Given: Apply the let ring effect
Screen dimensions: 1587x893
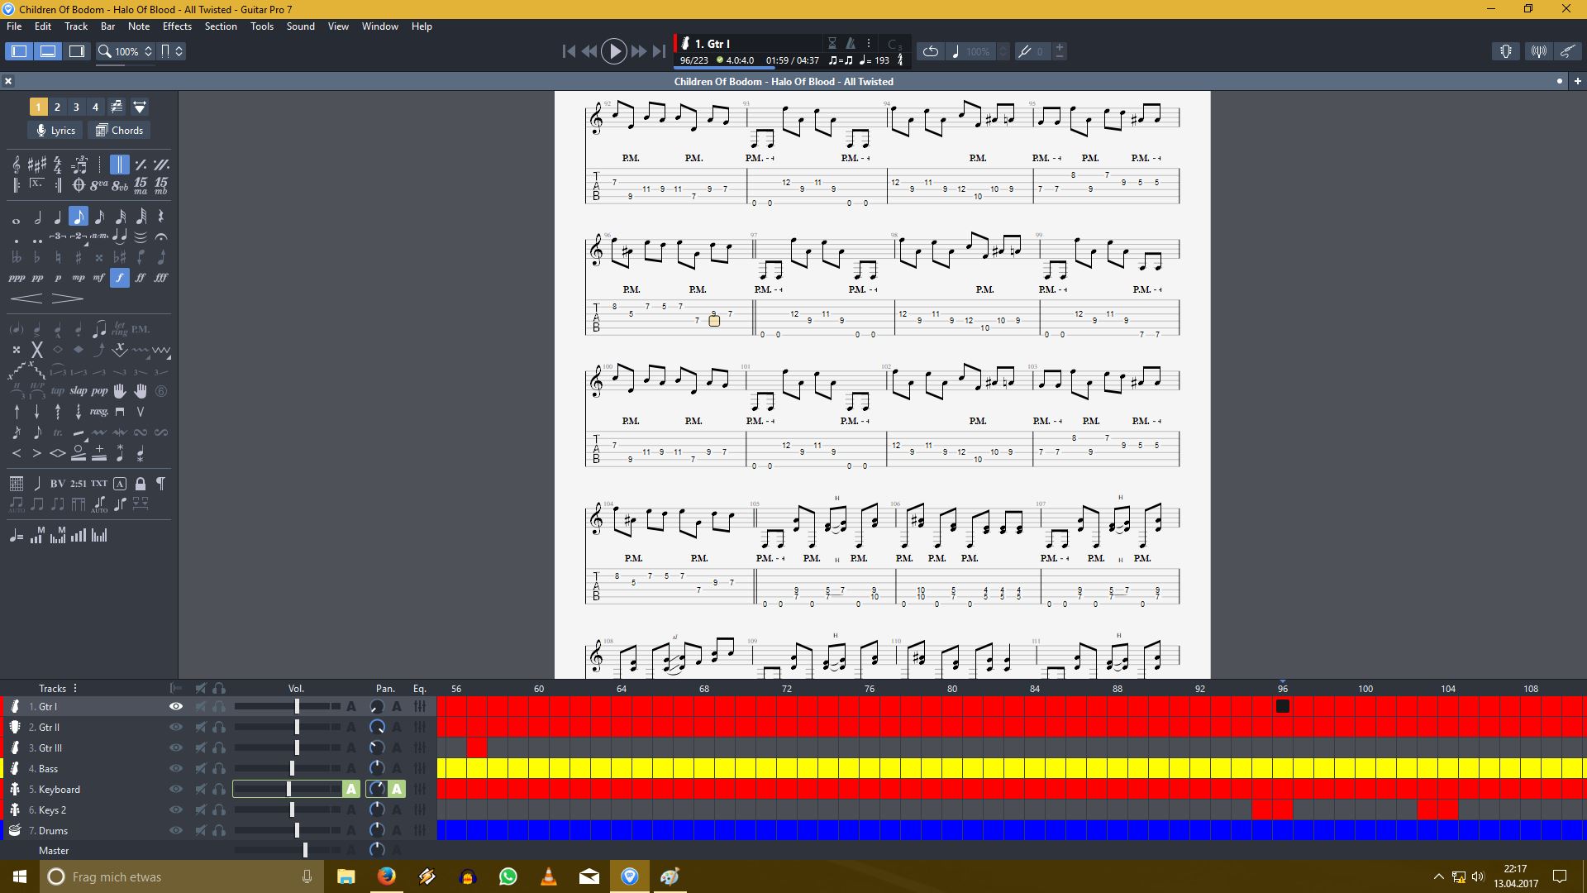Looking at the screenshot, I should point(120,329).
